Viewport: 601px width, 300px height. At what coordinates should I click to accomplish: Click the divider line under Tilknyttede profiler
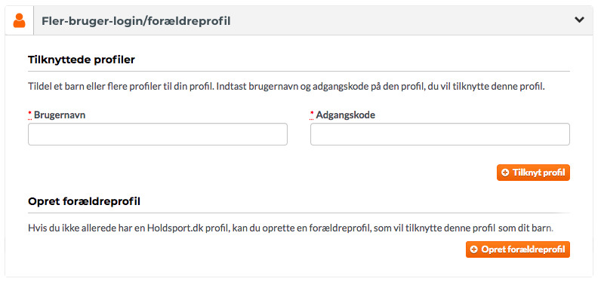[x=299, y=72]
